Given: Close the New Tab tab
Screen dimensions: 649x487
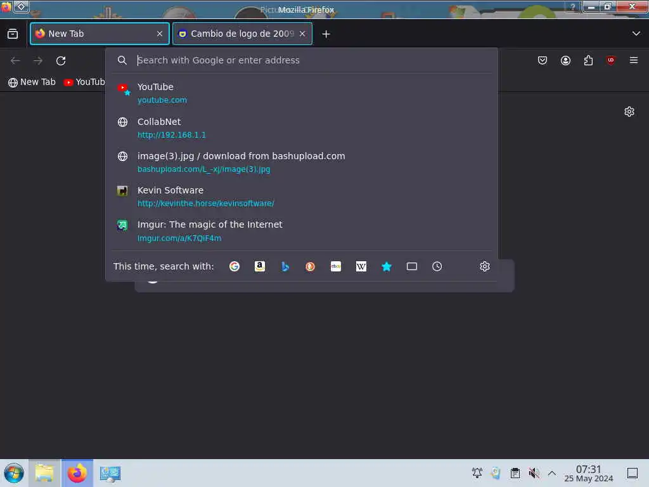Looking at the screenshot, I should coord(159,34).
